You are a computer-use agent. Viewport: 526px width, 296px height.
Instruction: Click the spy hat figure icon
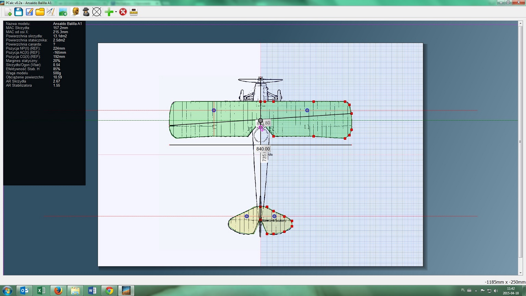[86, 12]
